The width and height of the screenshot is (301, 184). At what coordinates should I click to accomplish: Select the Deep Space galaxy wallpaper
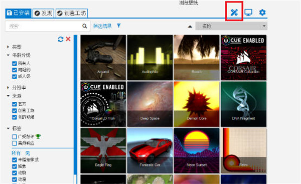point(150,104)
